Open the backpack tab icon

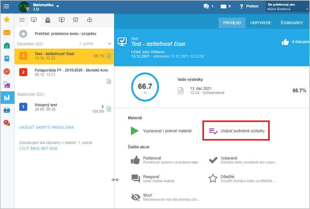(x=47, y=20)
